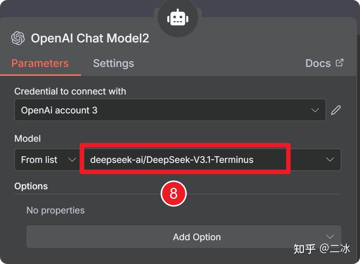Click the OpenAI logo icon

[x=18, y=38]
